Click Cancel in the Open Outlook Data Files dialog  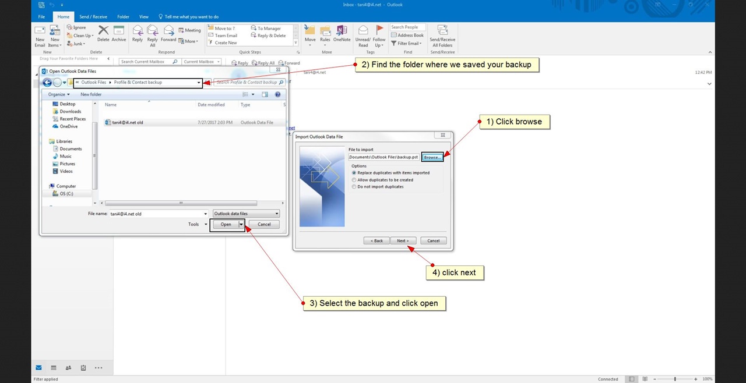[x=264, y=224]
